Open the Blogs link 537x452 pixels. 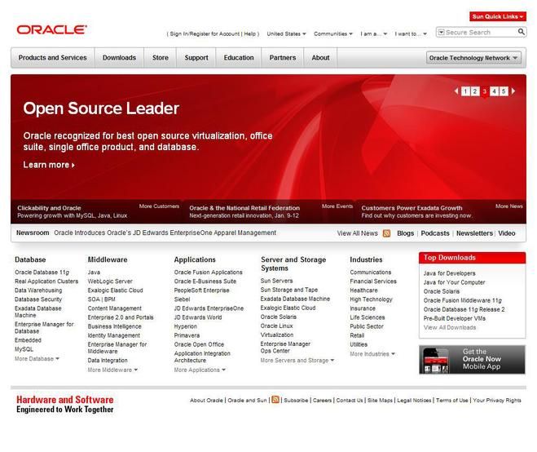406,233
